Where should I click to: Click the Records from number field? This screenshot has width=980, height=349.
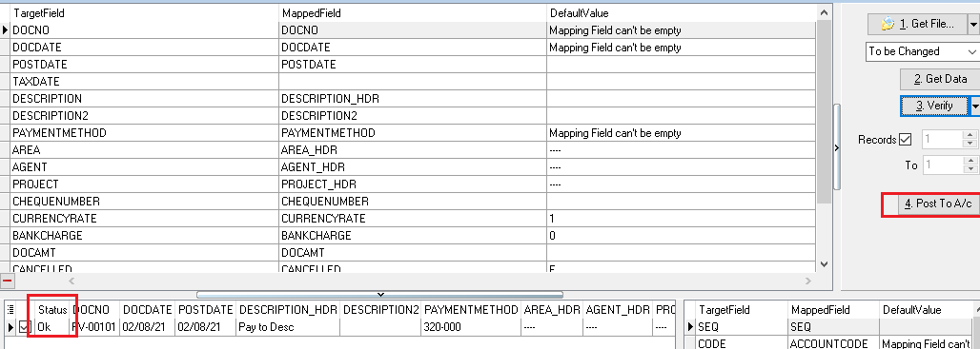(x=942, y=140)
